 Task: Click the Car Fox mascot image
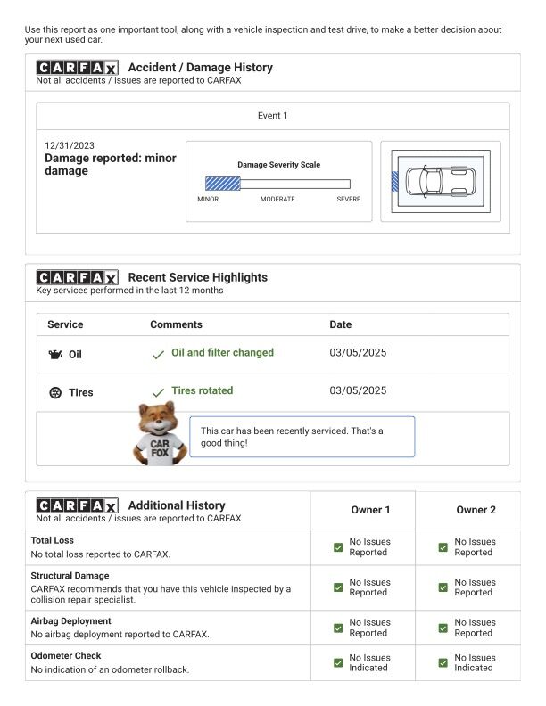(159, 433)
